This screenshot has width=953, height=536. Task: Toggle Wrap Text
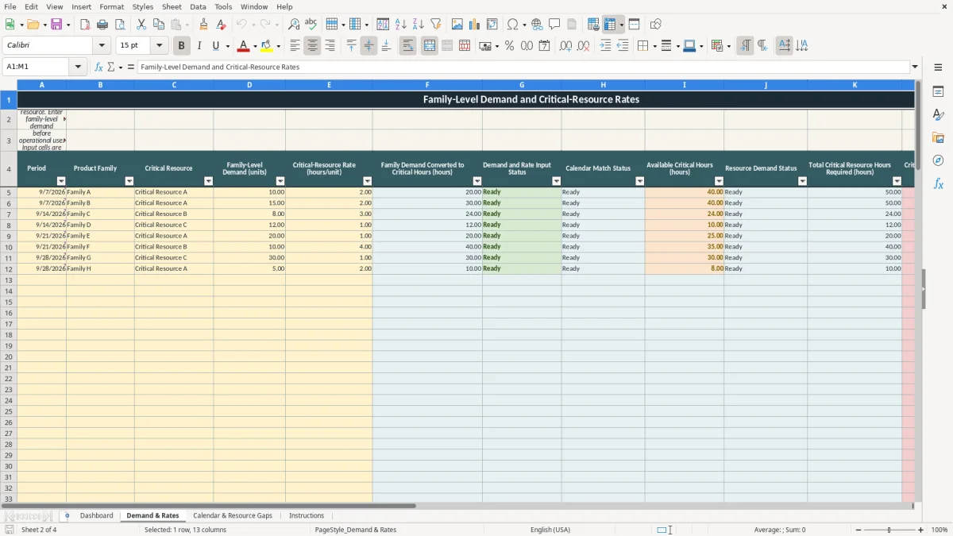[408, 46]
